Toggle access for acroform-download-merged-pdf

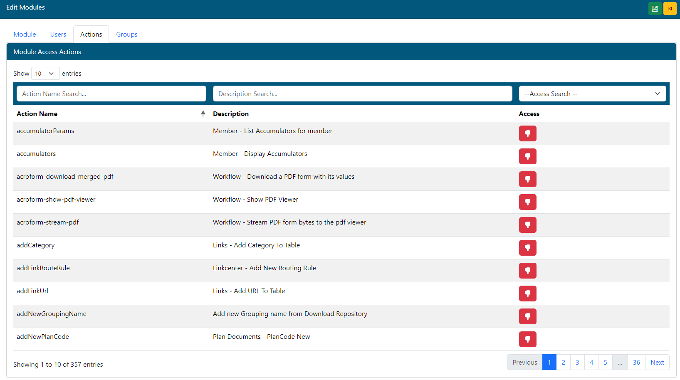pos(527,179)
